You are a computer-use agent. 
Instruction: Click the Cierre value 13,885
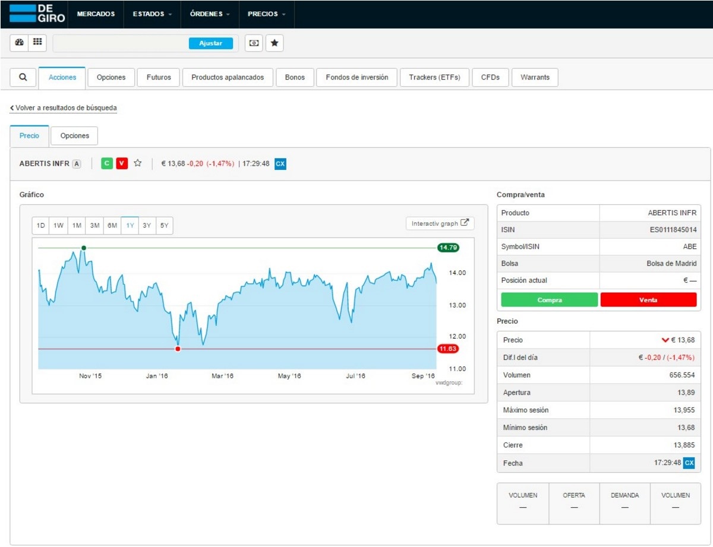pyautogui.click(x=684, y=445)
